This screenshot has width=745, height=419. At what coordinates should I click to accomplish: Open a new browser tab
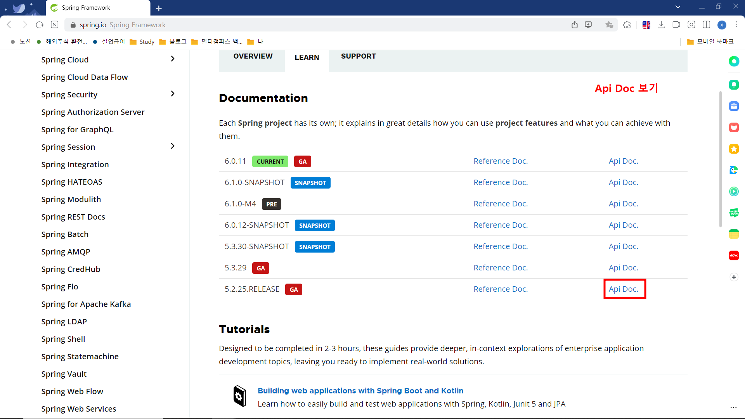[159, 8]
